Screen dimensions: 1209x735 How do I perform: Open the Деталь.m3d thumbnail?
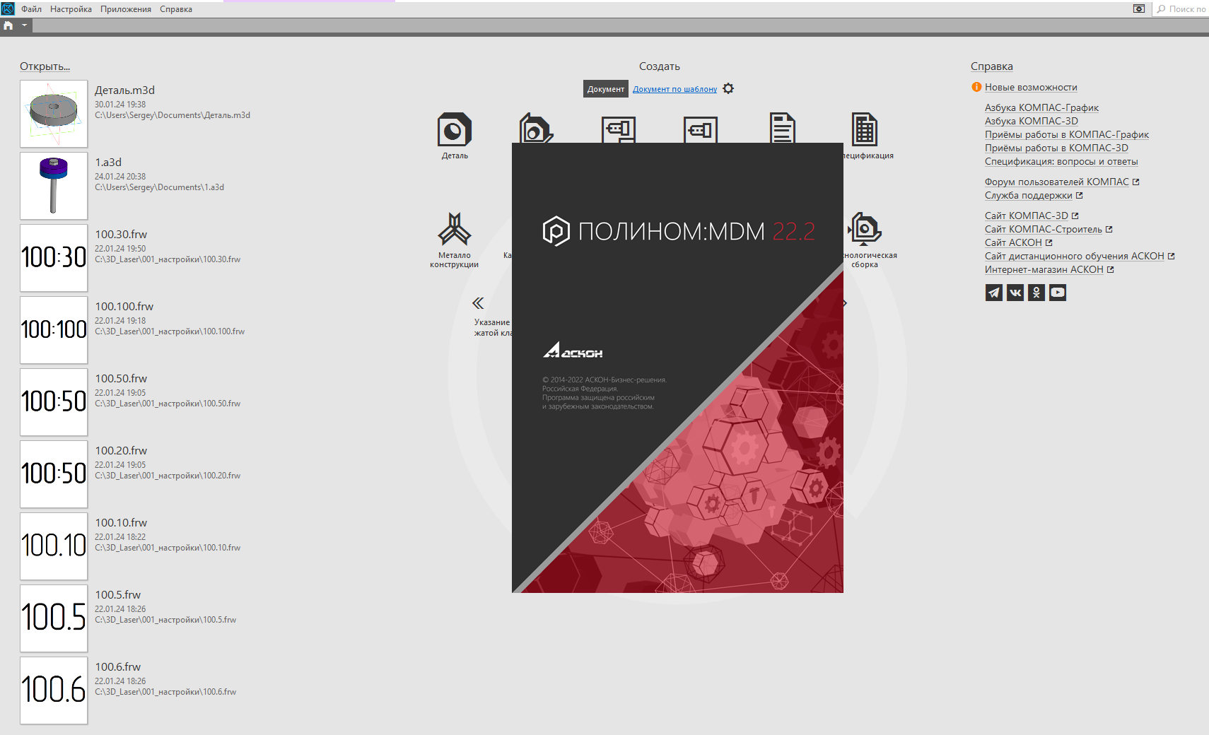[x=54, y=114]
